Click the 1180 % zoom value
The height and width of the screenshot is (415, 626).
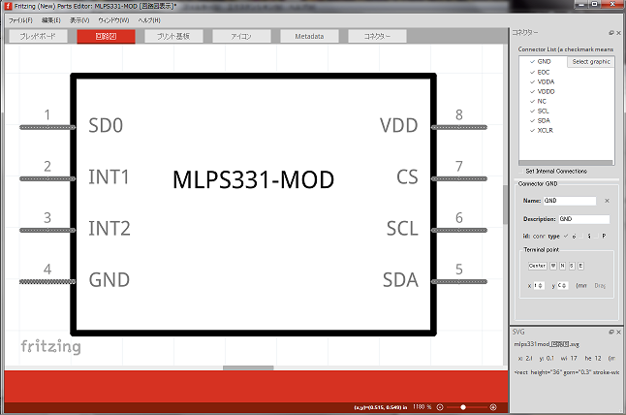[x=423, y=407]
